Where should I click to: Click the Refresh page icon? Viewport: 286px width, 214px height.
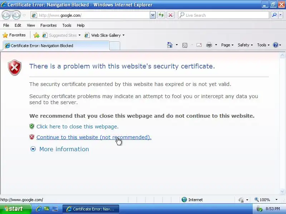pos(161,15)
